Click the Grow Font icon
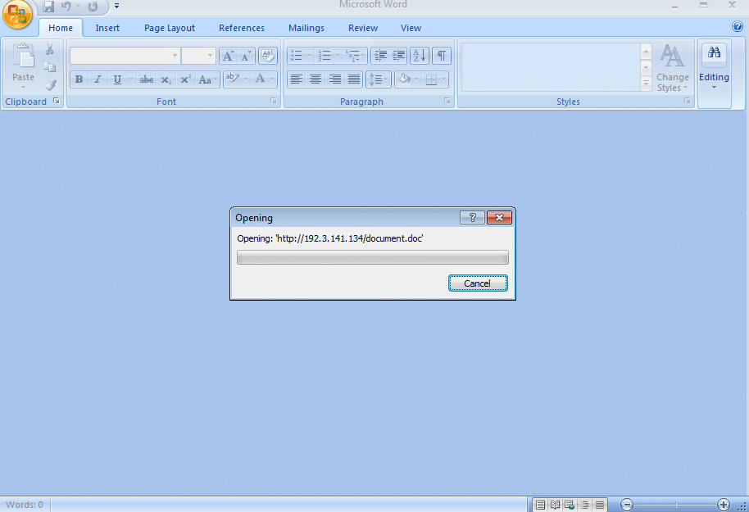Image resolution: width=749 pixels, height=512 pixels. coord(229,57)
